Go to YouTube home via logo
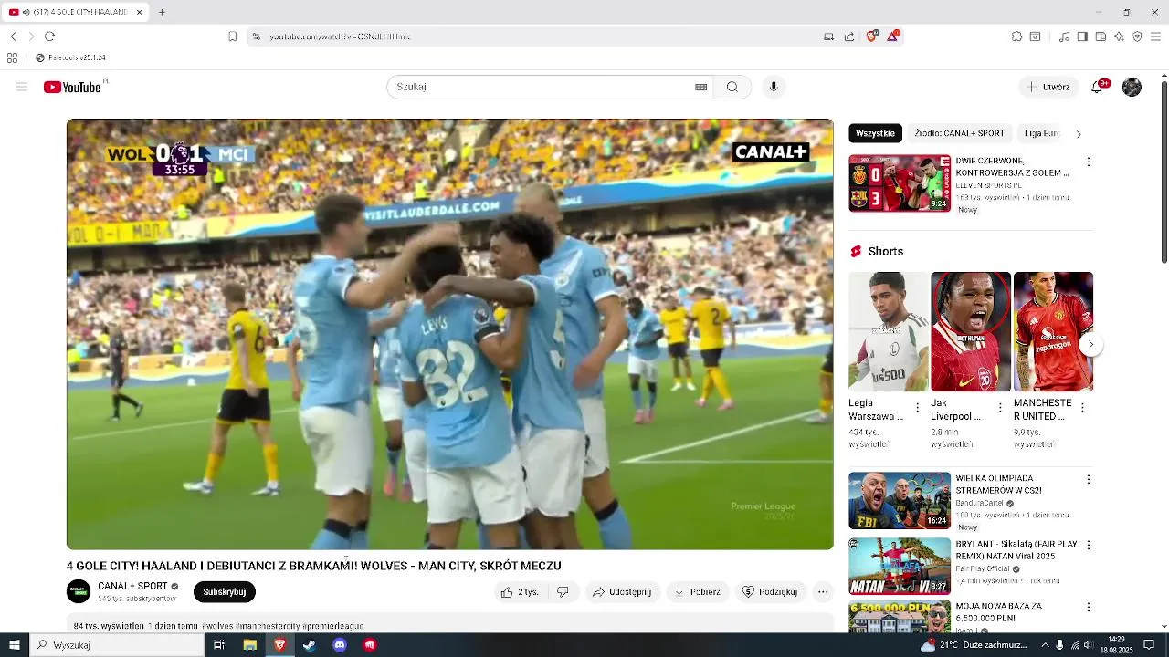 tap(72, 87)
